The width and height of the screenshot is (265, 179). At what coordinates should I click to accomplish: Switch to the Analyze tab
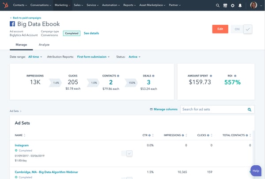click(44, 45)
